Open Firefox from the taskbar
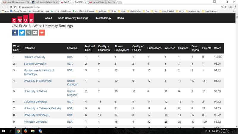Screen dimensions: 238x134 pyautogui.click(x=26, y=131)
